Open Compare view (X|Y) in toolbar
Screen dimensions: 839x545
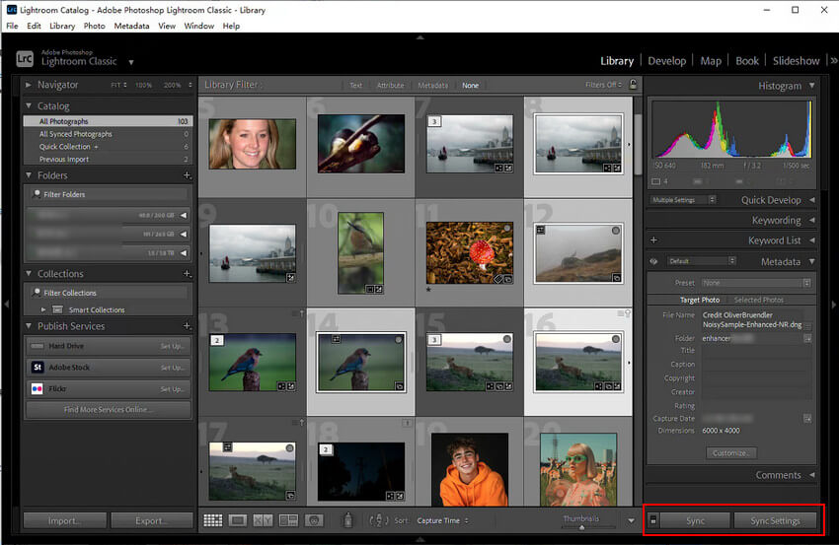tap(263, 520)
